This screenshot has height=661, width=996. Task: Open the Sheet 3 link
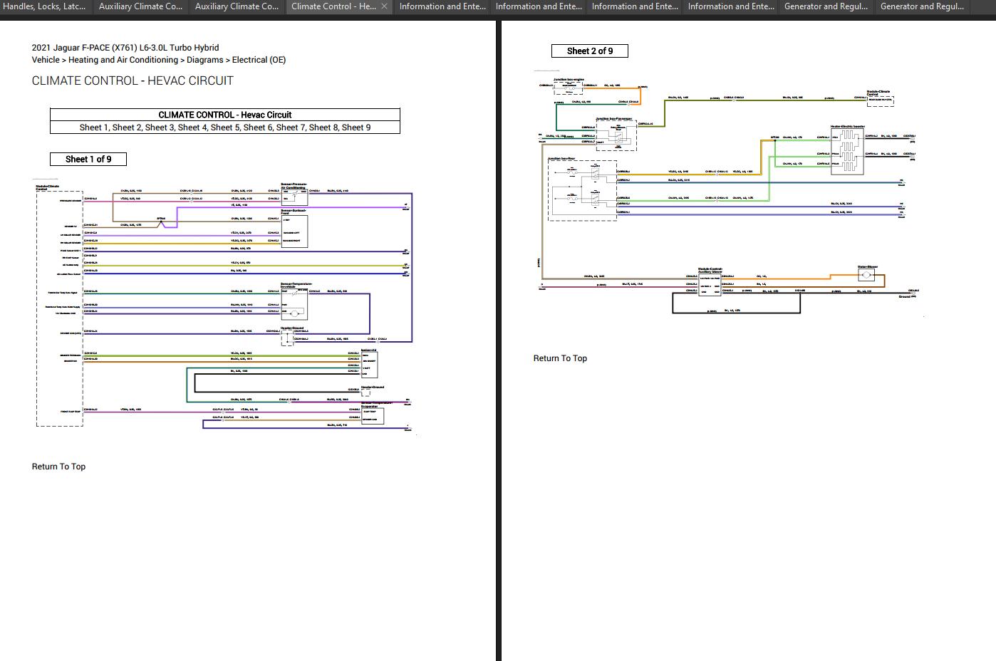(160, 127)
